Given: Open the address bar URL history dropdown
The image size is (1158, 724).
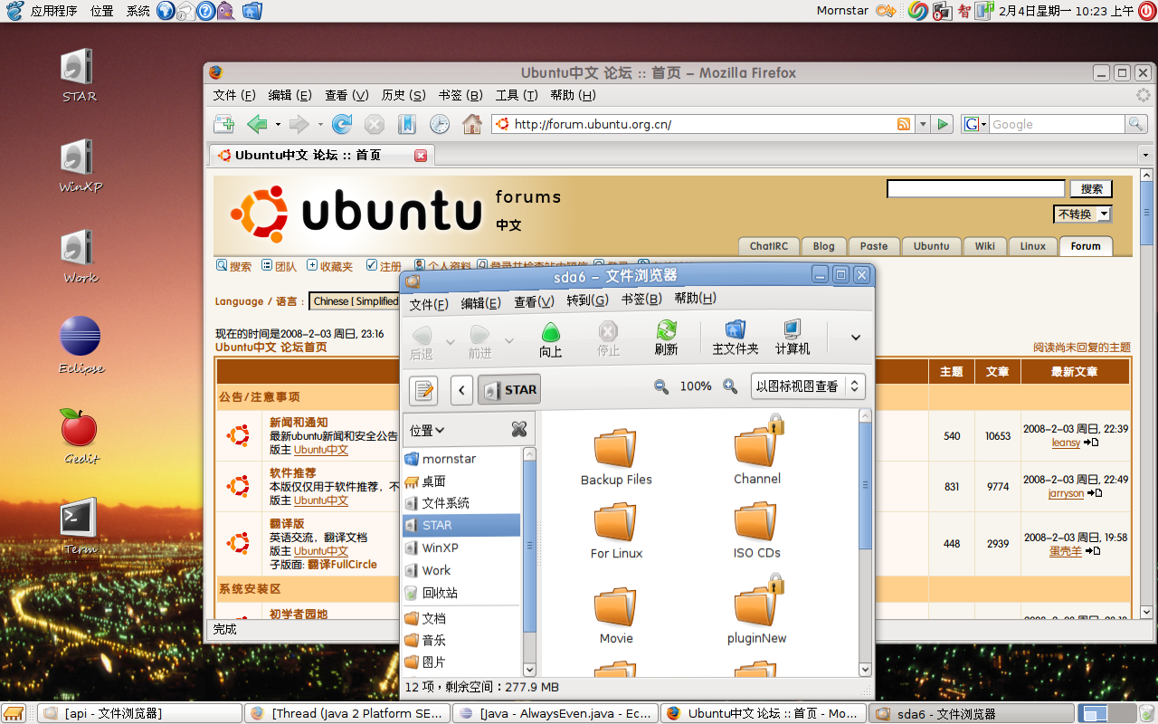Looking at the screenshot, I should coord(923,124).
